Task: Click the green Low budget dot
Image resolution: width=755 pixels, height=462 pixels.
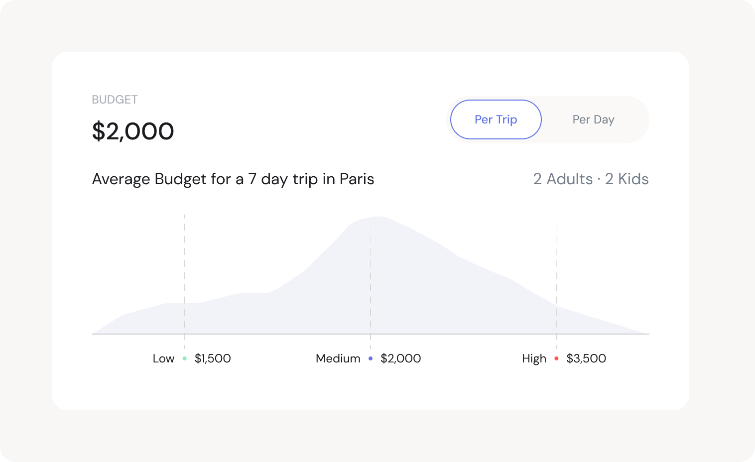Action: pos(185,358)
